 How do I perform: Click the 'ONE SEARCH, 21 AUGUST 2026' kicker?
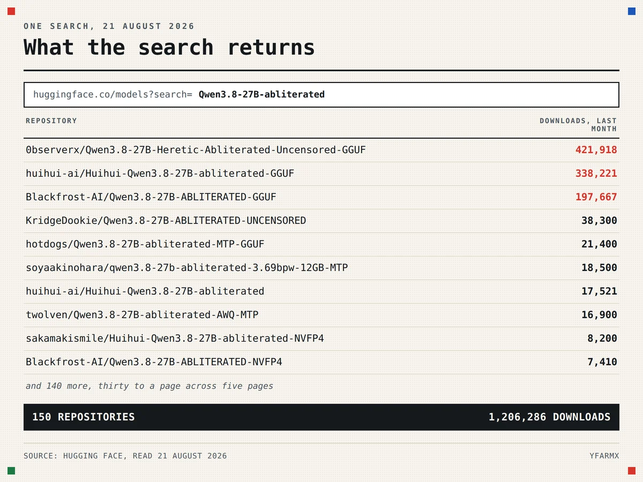109,26
